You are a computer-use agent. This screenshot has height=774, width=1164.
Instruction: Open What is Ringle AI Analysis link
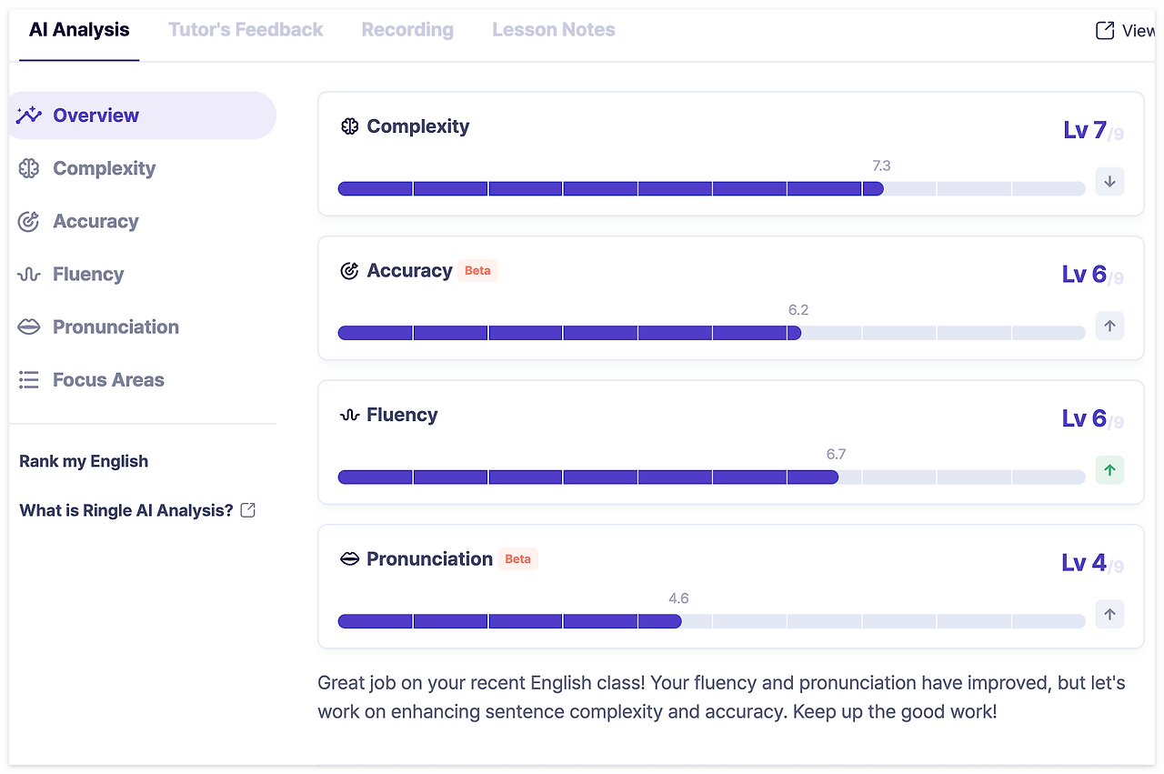pyautogui.click(x=127, y=510)
